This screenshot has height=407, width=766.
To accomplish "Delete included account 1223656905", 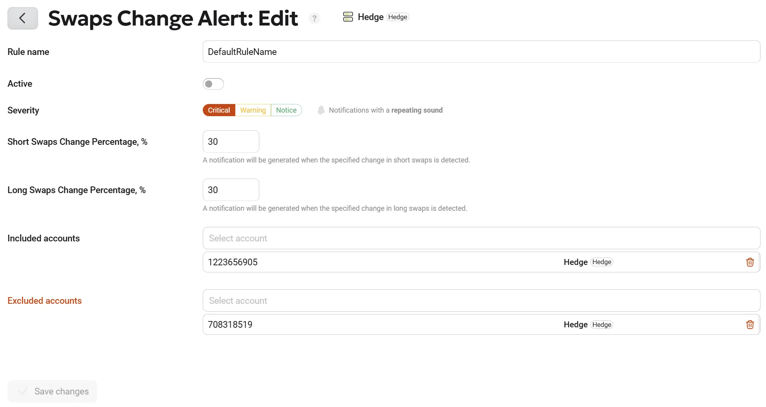I will pyautogui.click(x=750, y=262).
